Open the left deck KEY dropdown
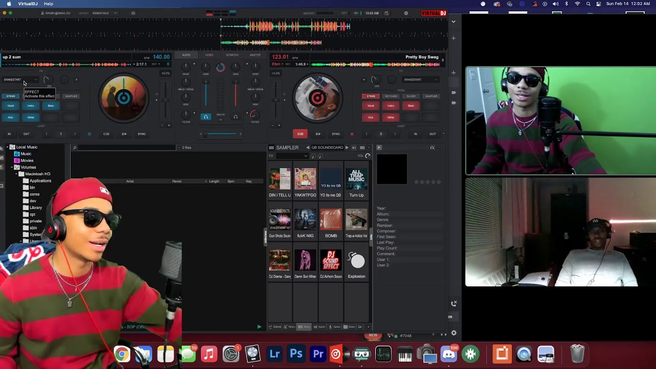This screenshot has height=369, width=656. [x=156, y=65]
